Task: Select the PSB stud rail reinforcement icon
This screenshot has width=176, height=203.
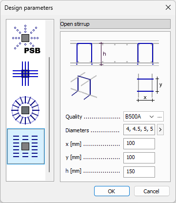Action: [x=26, y=39]
